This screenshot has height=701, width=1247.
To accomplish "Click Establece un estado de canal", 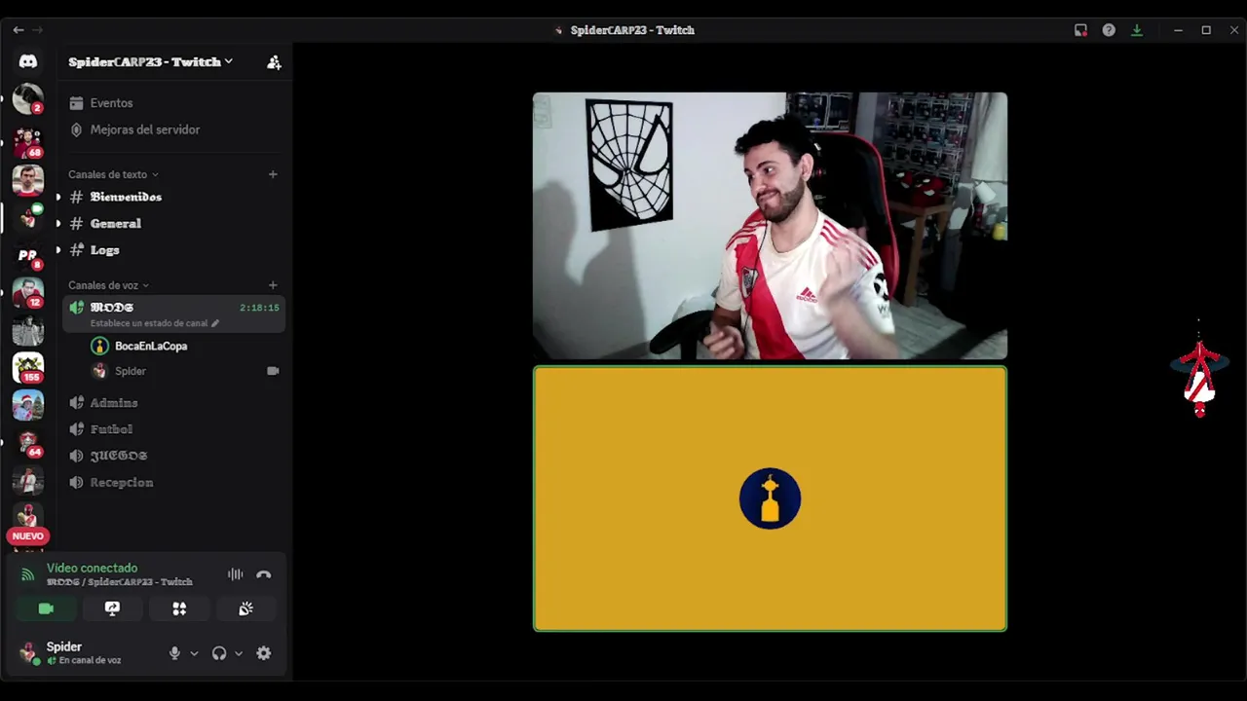I will (149, 323).
